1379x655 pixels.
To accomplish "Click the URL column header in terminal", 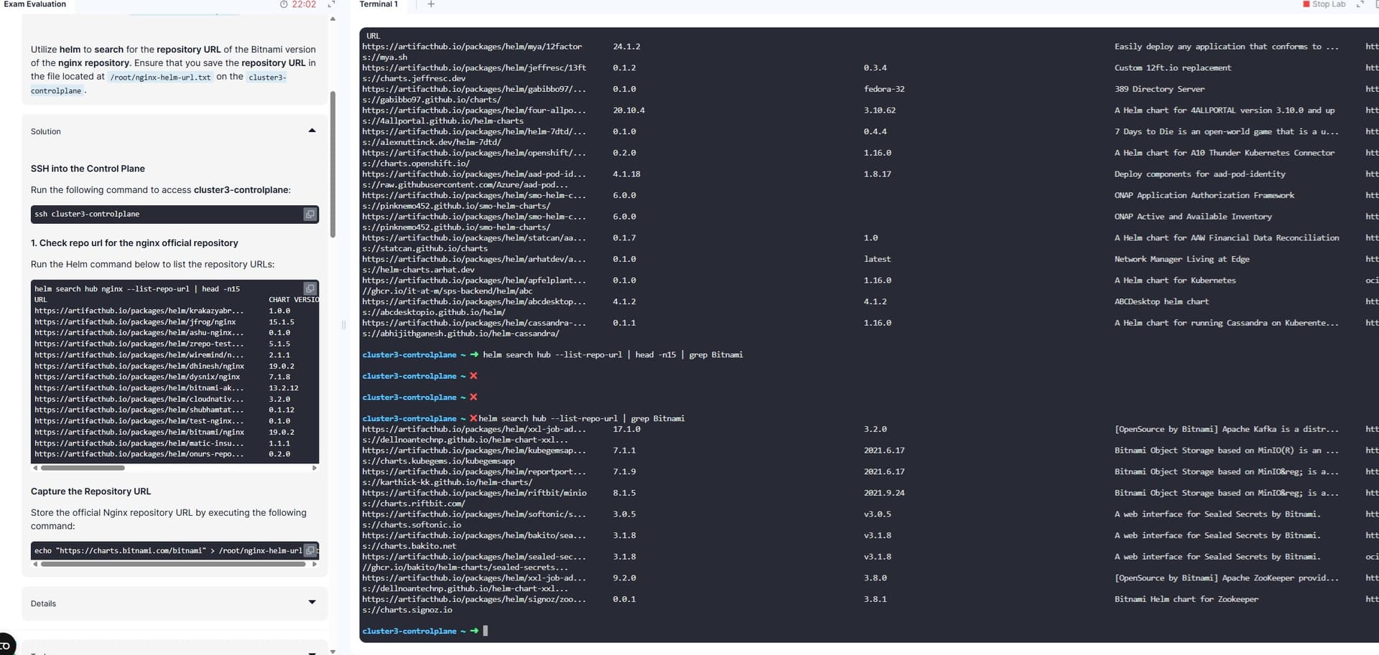I will click(373, 36).
